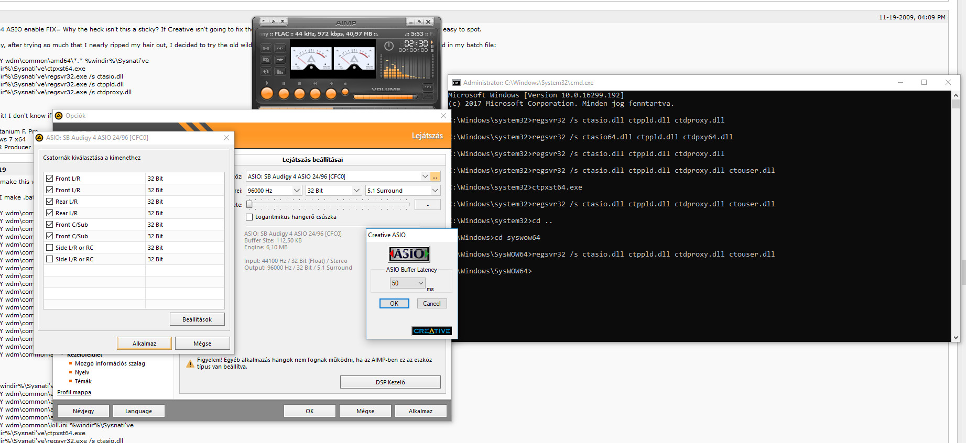Open 5.1 Surround channels dropdown
The height and width of the screenshot is (443, 966).
tap(403, 191)
